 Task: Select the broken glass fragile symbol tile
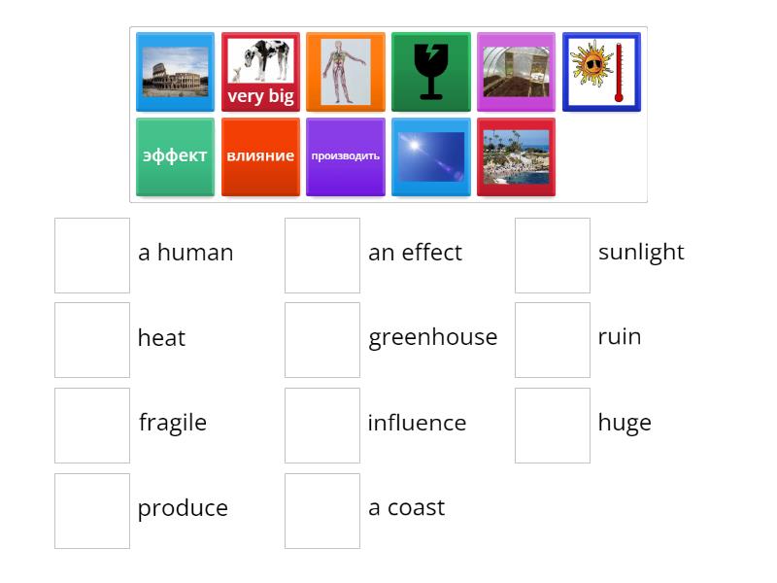click(x=430, y=72)
